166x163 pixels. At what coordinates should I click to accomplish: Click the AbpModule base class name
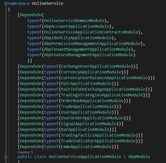139,157
